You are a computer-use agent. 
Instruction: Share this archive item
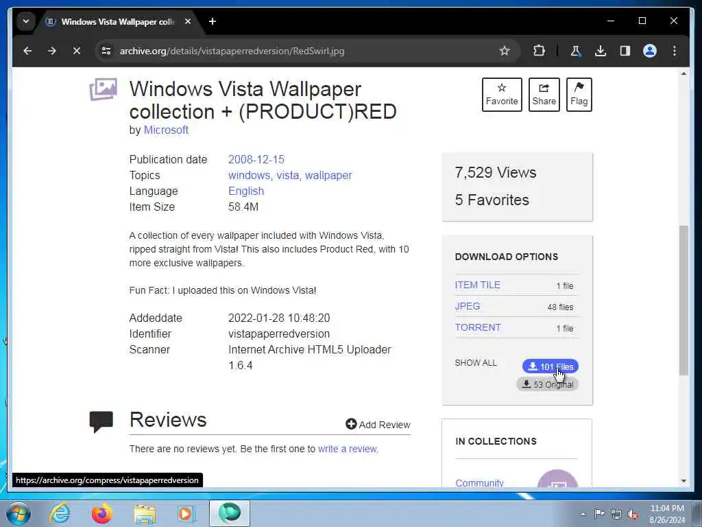click(x=544, y=95)
